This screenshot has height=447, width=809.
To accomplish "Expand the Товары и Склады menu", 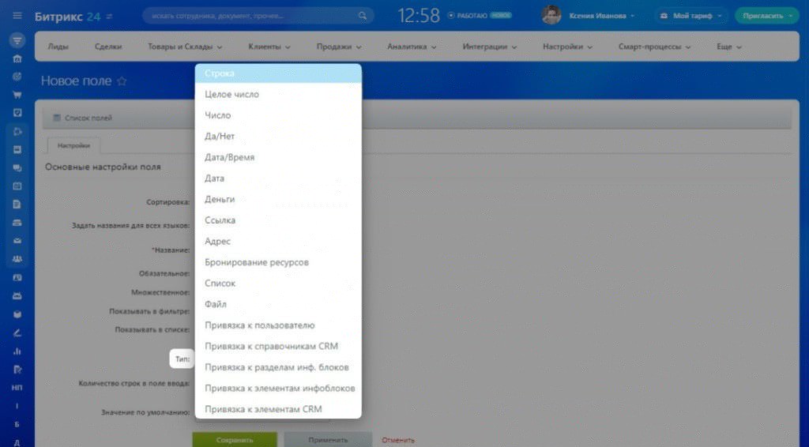I will click(185, 47).
